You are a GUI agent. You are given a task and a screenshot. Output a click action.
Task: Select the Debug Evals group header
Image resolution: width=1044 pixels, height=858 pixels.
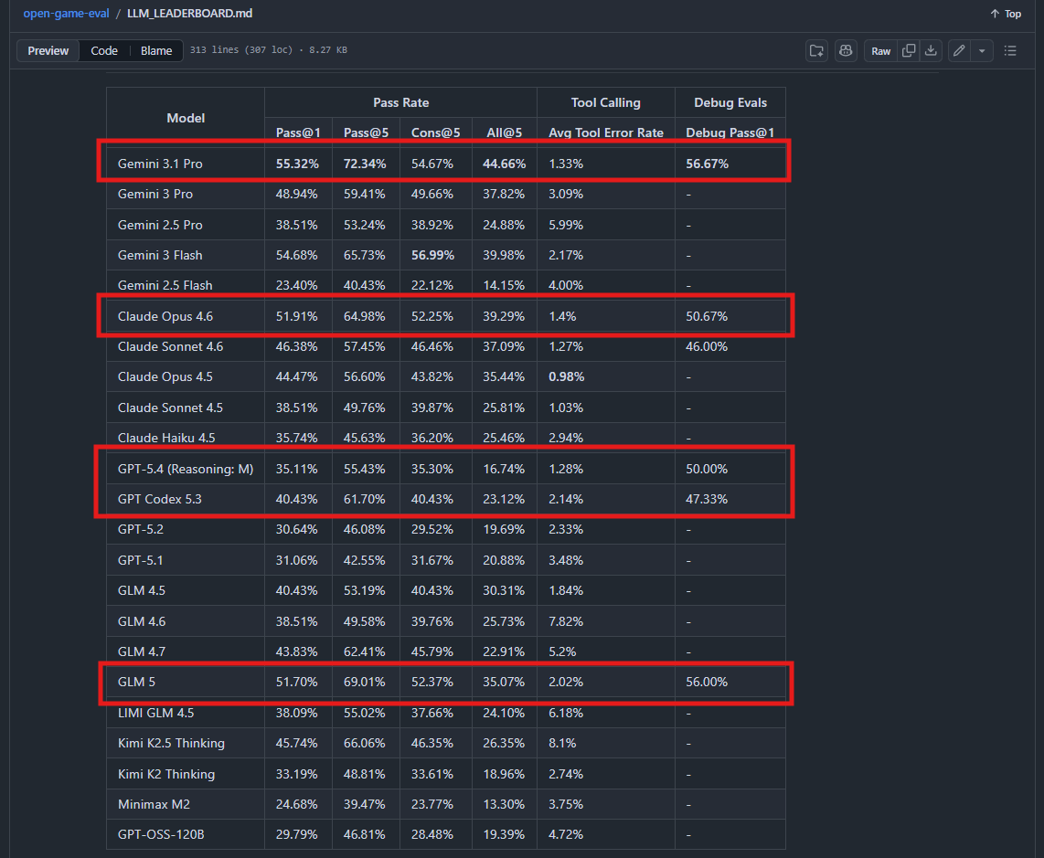(x=730, y=102)
